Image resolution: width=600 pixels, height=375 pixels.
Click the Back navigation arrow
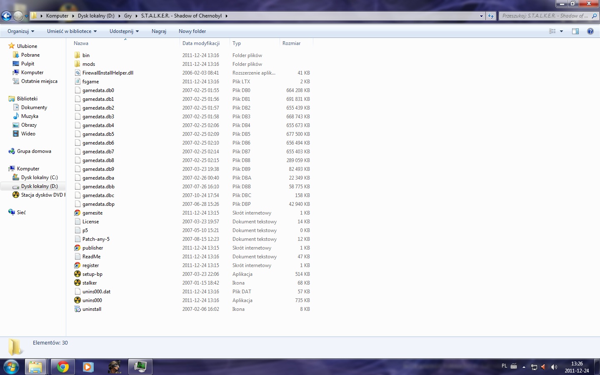(x=6, y=16)
